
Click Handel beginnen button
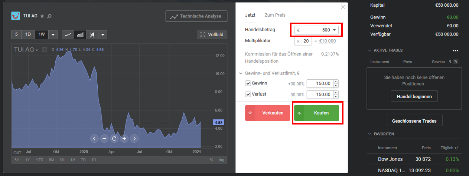[414, 96]
